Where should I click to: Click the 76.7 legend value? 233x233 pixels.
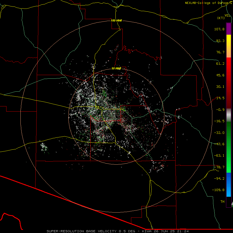220,52
